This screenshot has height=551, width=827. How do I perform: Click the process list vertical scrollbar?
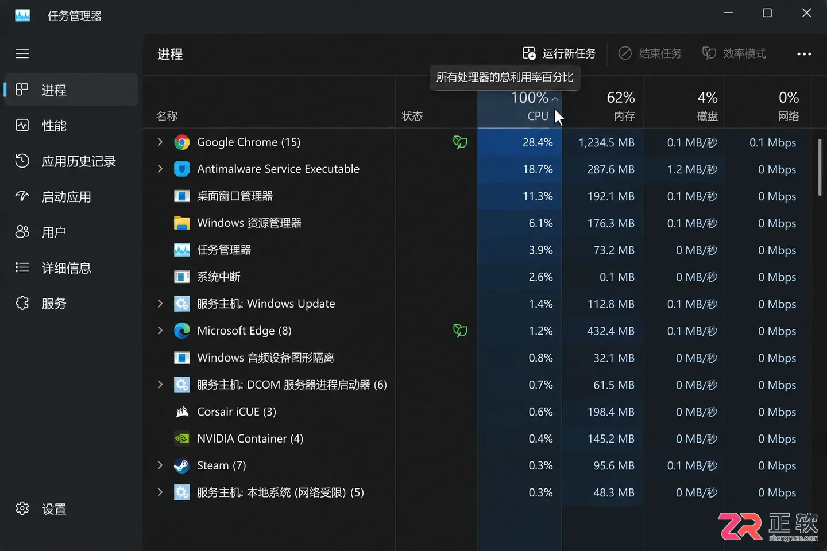pyautogui.click(x=820, y=168)
